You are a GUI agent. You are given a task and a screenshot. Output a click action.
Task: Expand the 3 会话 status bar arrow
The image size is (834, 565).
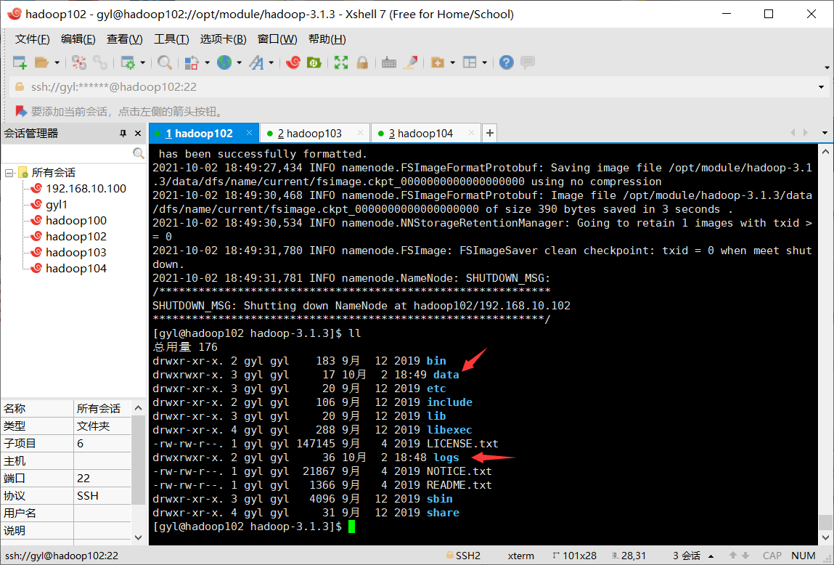pyautogui.click(x=711, y=556)
